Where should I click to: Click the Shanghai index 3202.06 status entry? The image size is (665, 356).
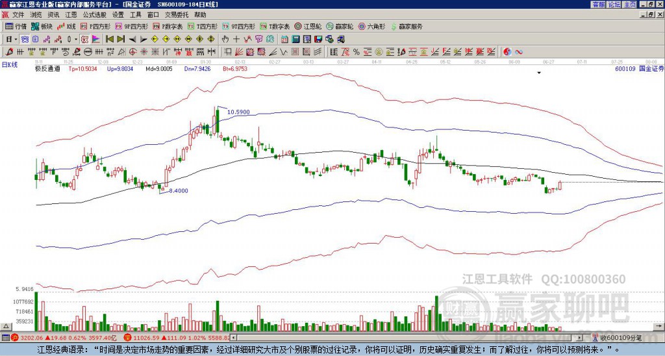click(64, 338)
